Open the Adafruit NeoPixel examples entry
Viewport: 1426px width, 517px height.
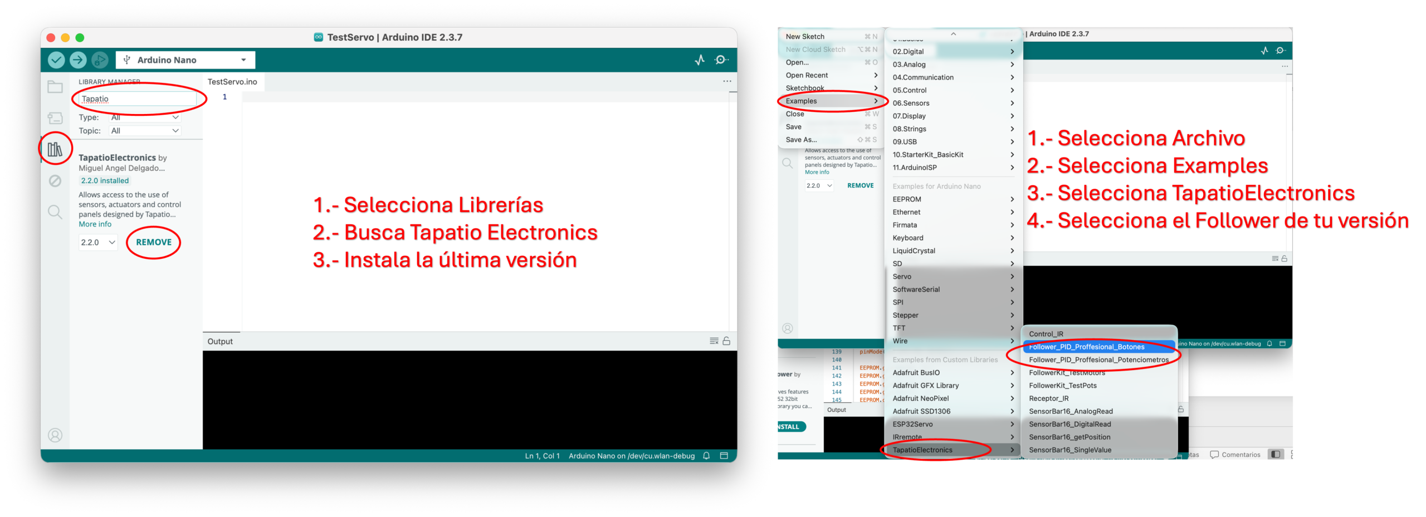(952, 398)
